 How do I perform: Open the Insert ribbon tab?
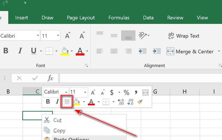click(22, 18)
